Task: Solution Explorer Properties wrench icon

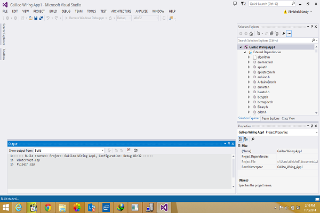Action: point(284,34)
